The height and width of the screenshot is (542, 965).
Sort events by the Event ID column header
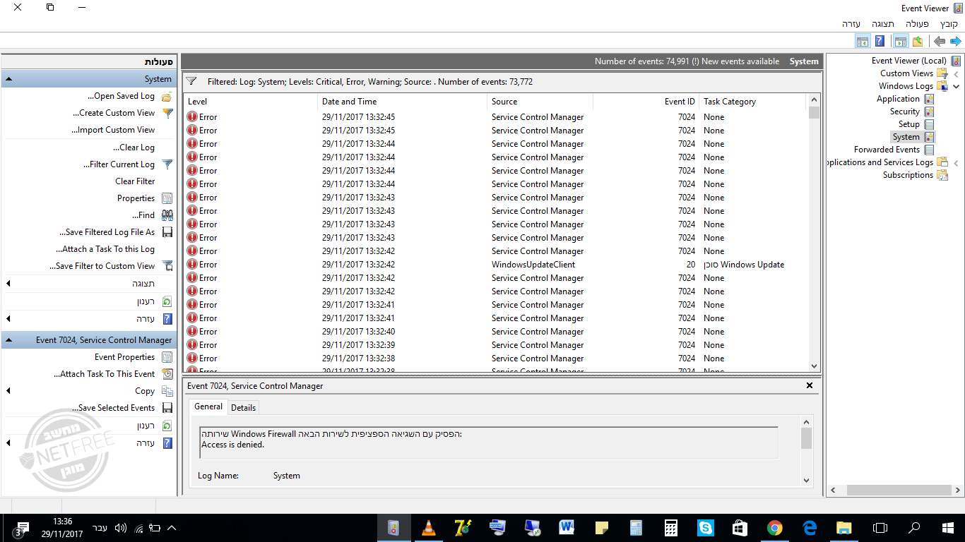(x=646, y=102)
